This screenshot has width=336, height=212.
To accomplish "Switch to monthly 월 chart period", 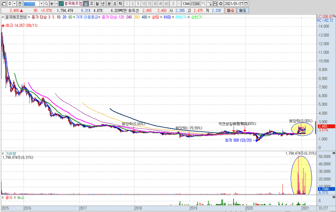I will [x=97, y=4].
